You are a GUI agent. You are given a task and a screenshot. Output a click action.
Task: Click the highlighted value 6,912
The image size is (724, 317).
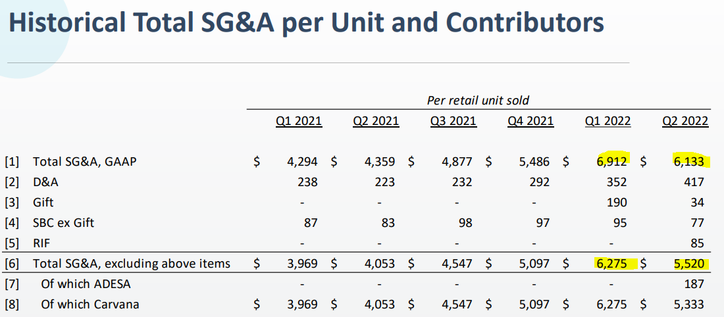pos(611,162)
